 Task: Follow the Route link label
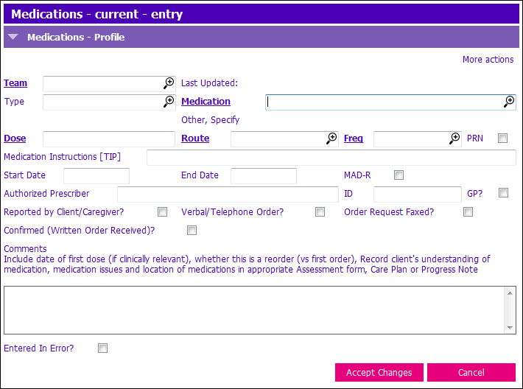[195, 138]
